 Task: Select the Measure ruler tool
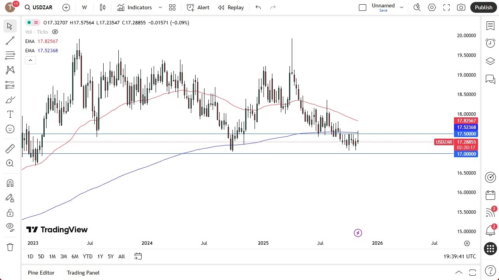[x=10, y=148]
